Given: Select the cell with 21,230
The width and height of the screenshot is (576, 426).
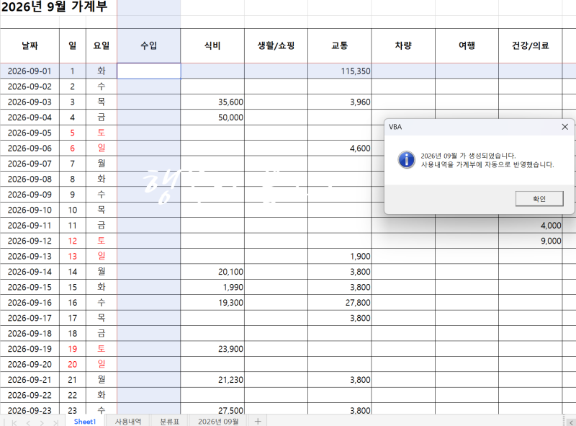Looking at the screenshot, I should point(212,380).
